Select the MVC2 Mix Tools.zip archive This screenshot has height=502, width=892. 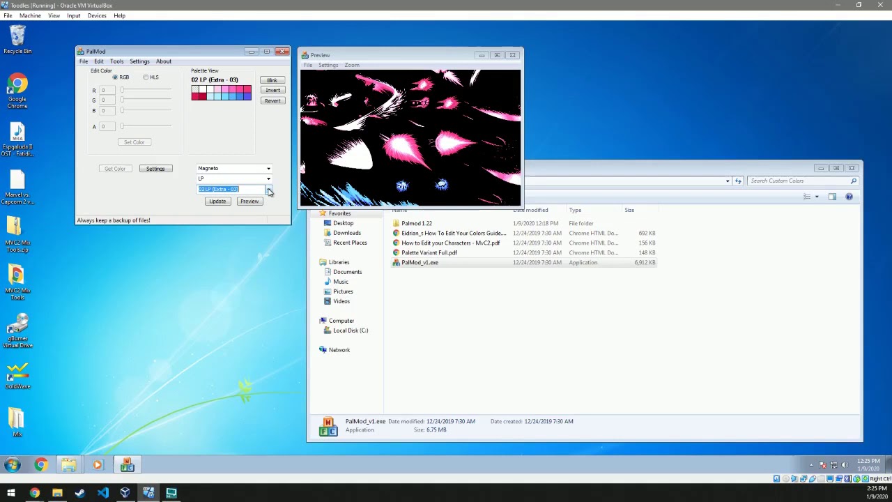coord(17,235)
